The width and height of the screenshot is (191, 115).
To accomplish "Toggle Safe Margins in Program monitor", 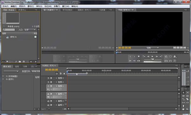I will click(x=170, y=57).
